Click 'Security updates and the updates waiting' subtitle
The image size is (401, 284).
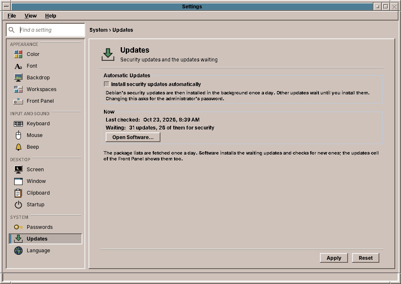(169, 60)
